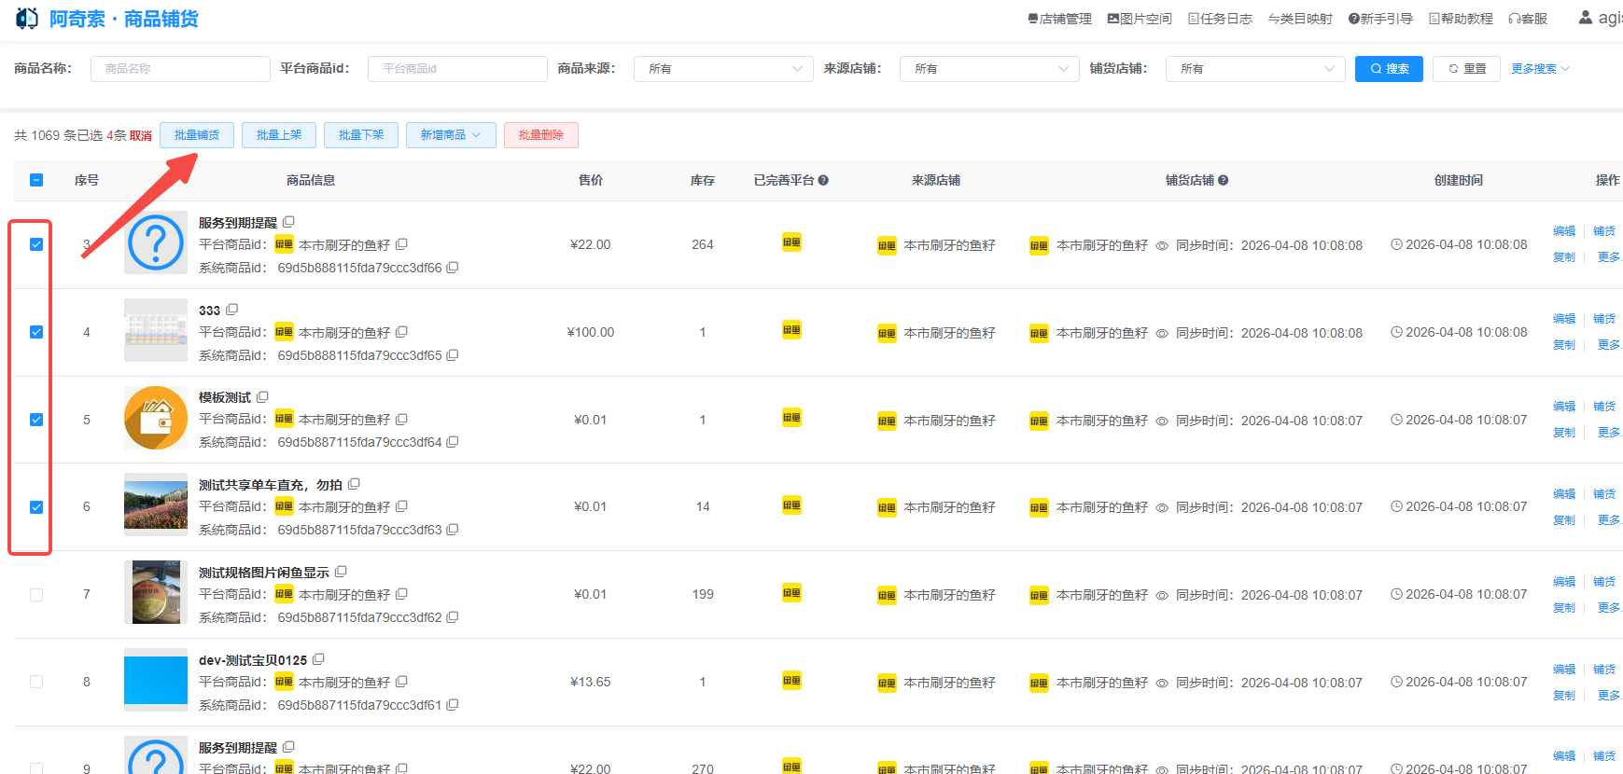1623x774 pixels.
Task: Copy the system ID ending in 3df63
Action: tap(453, 530)
